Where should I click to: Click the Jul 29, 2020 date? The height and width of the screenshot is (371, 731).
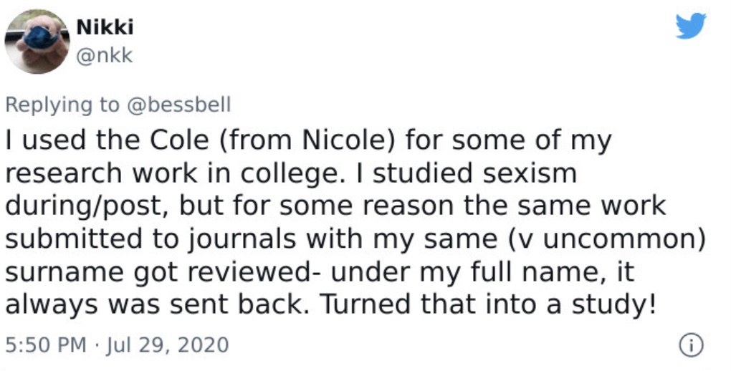click(168, 345)
